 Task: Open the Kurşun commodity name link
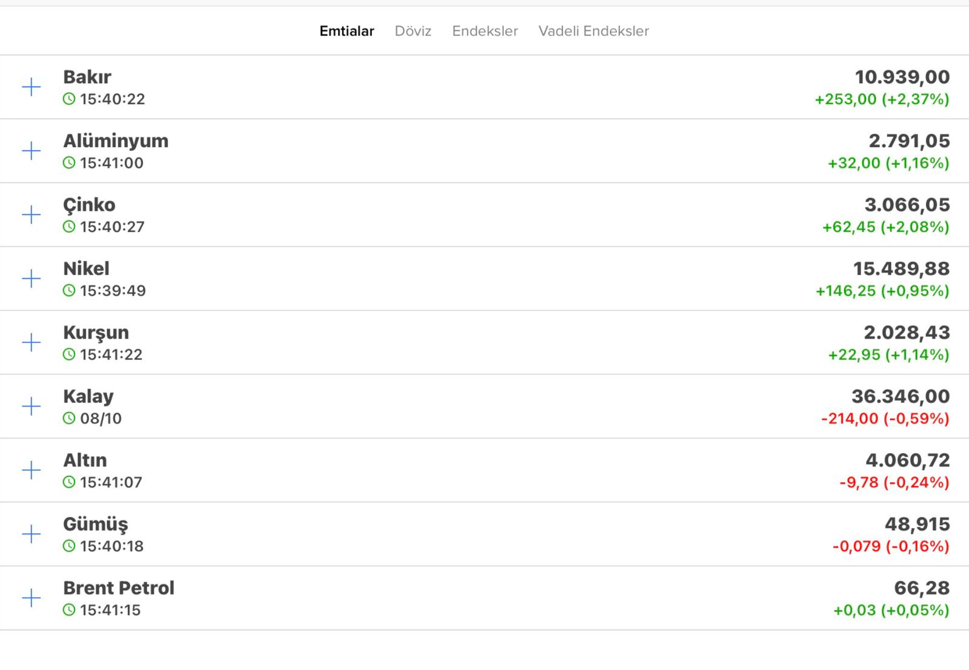tap(96, 333)
